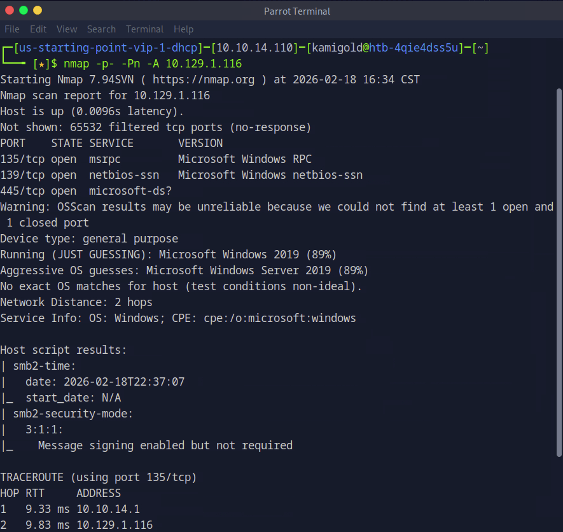
Task: Open the View menu
Action: (67, 29)
